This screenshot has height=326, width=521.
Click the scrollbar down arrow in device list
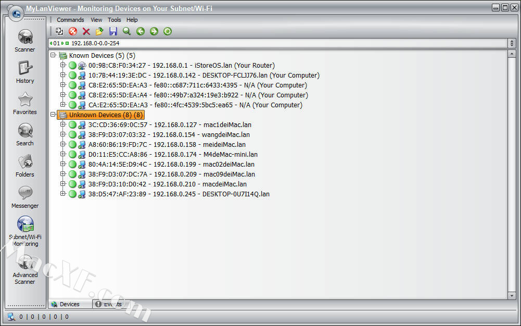click(512, 295)
